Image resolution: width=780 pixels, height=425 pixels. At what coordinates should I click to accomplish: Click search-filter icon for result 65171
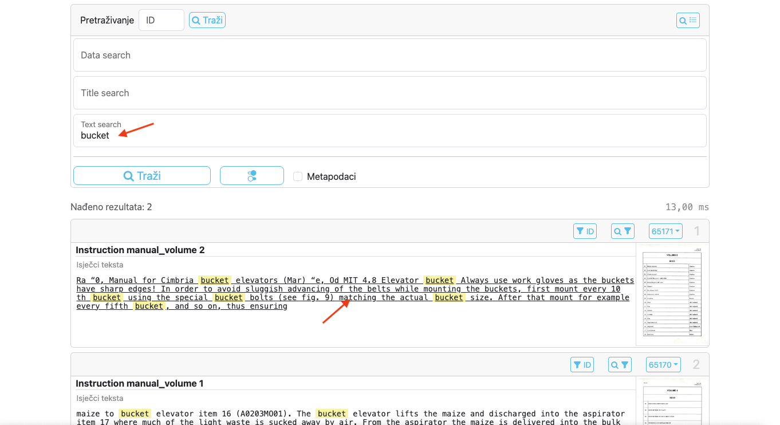pyautogui.click(x=623, y=231)
